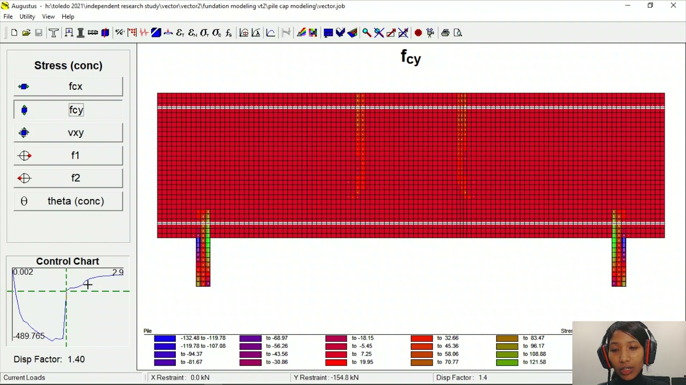The width and height of the screenshot is (686, 385).
Task: Click the red waveform icon in toolbar
Action: [144, 33]
